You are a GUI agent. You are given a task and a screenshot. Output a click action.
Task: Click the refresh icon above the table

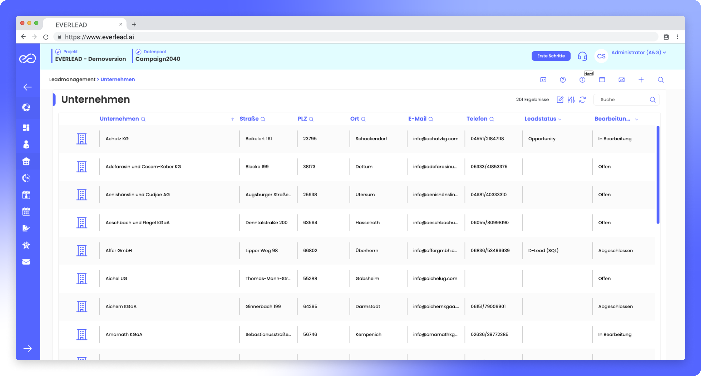click(583, 99)
